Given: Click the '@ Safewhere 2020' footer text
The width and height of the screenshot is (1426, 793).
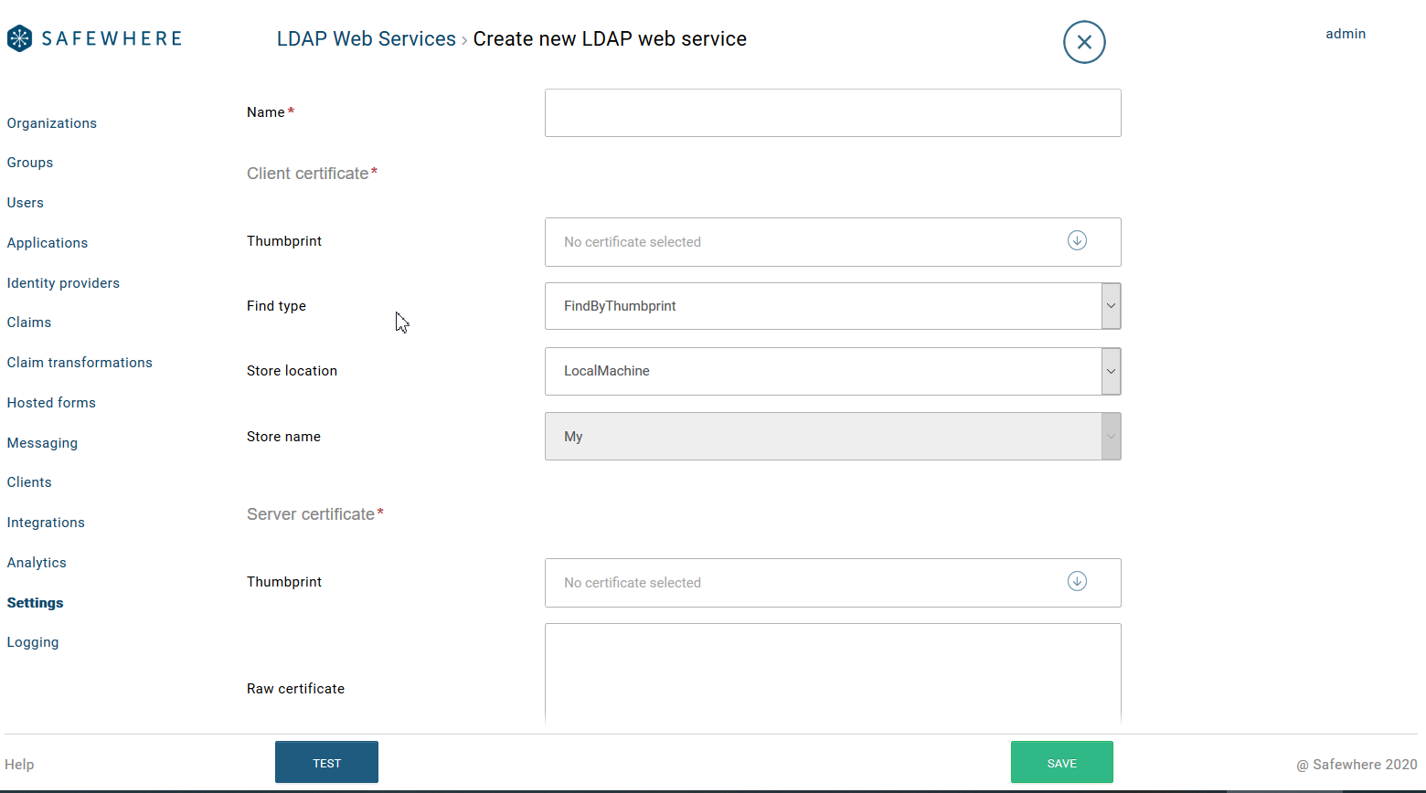Looking at the screenshot, I should [x=1357, y=765].
